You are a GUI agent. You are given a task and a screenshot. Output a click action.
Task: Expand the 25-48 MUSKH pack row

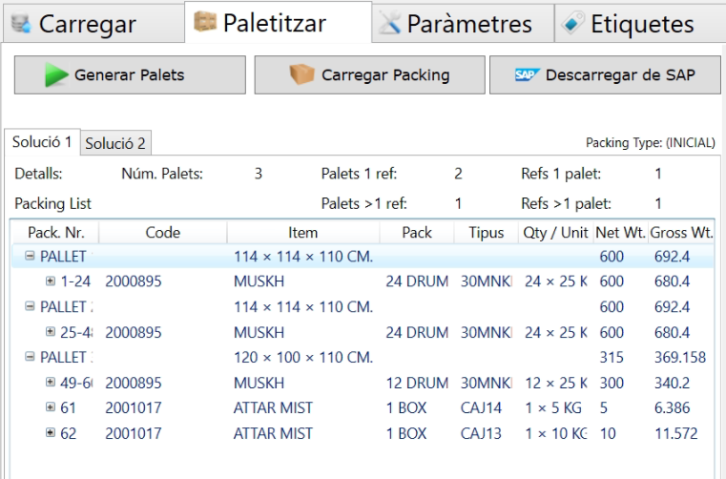coord(51,332)
